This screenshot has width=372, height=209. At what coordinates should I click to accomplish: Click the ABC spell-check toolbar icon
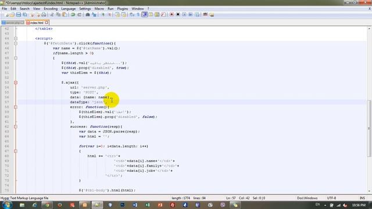(x=205, y=15)
